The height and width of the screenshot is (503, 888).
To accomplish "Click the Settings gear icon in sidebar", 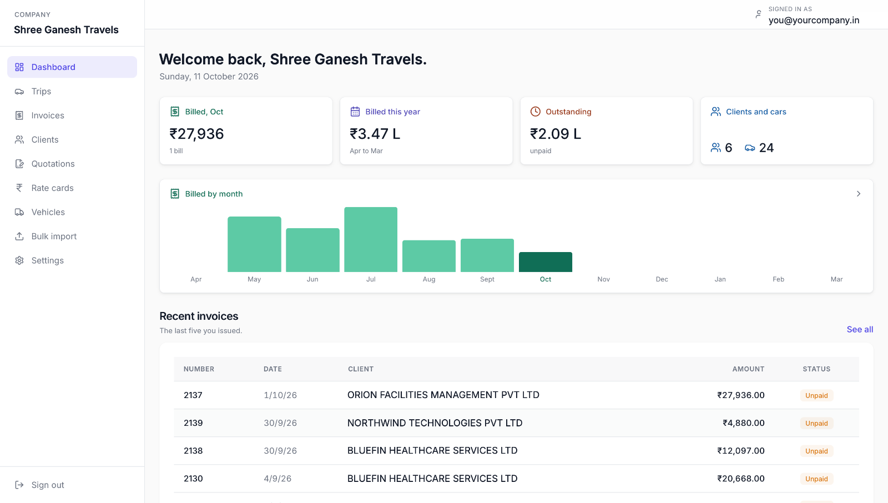I will tap(19, 260).
